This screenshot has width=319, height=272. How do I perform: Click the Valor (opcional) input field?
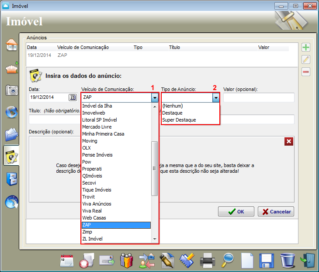tap(259, 98)
